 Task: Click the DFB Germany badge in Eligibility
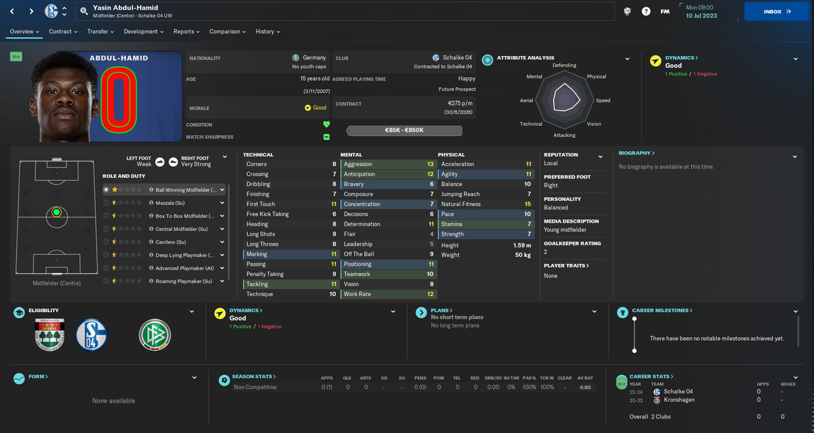pyautogui.click(x=155, y=335)
